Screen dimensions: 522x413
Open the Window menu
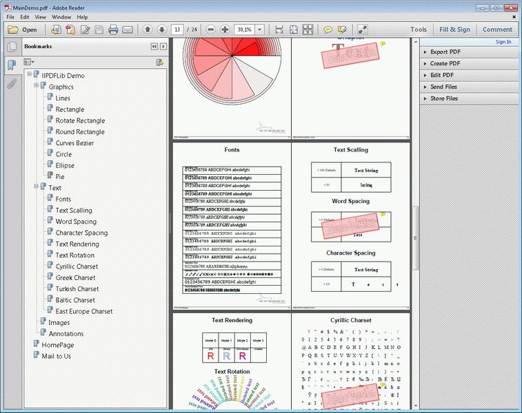(61, 17)
